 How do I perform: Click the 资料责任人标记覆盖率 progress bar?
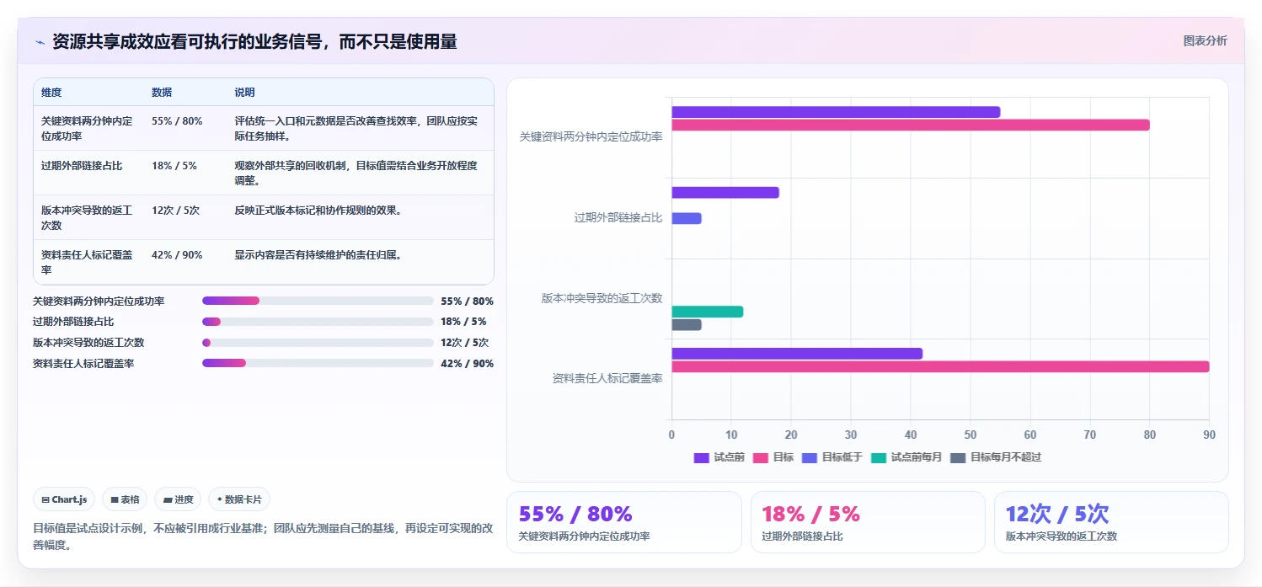tap(318, 363)
